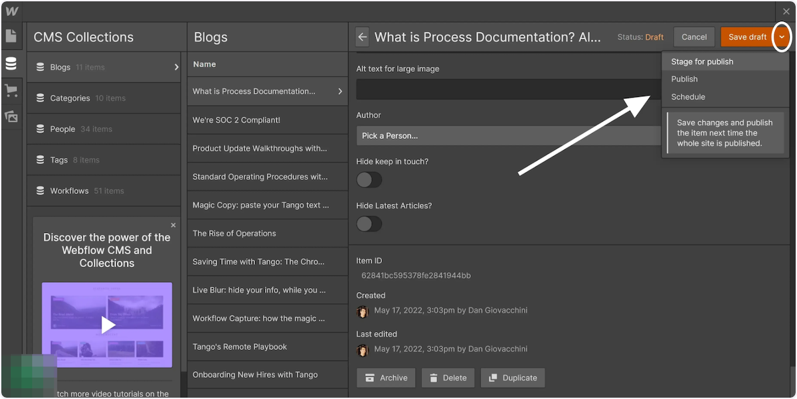Image resolution: width=797 pixels, height=399 pixels.
Task: Select Product Update Walkthroughs blog item
Action: coord(268,148)
